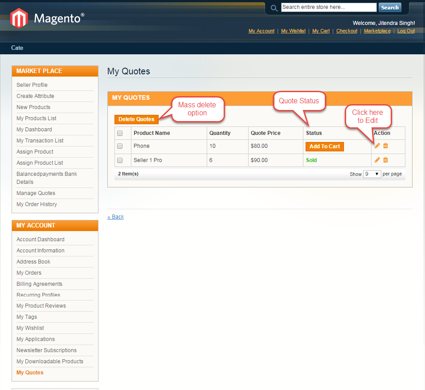This screenshot has width=425, height=390.
Task: Click the search magnifier icon
Action: tap(274, 8)
